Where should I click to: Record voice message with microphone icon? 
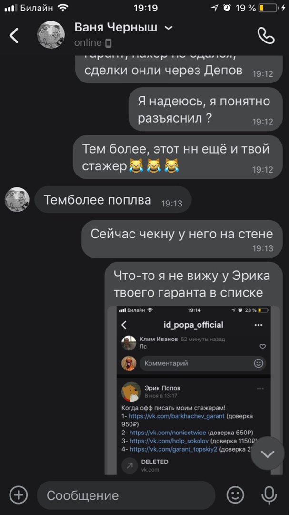(x=269, y=495)
